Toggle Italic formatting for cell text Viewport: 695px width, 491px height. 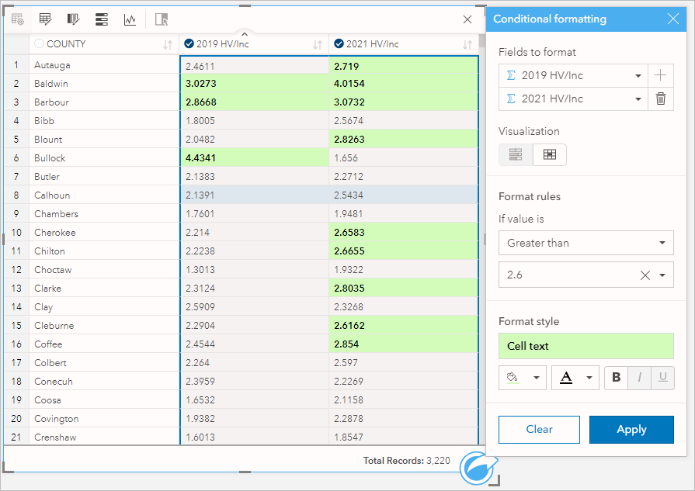(639, 378)
